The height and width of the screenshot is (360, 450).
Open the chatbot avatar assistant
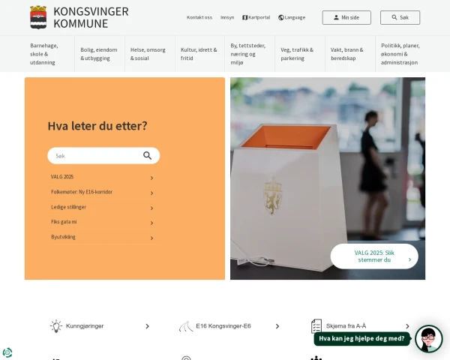pyautogui.click(x=429, y=338)
